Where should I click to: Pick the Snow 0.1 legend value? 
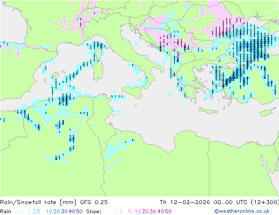click(x=105, y=211)
